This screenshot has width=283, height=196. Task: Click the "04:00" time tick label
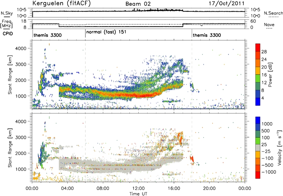[x=67, y=189]
